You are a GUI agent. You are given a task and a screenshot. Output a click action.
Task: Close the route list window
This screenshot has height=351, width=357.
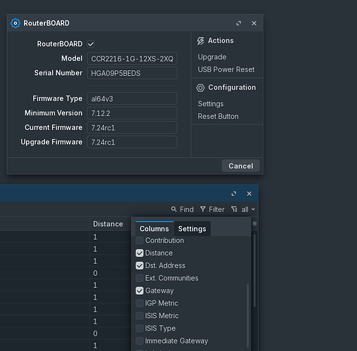click(x=249, y=194)
